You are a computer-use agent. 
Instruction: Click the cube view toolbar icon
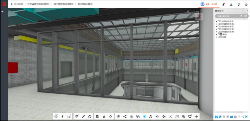77,116
